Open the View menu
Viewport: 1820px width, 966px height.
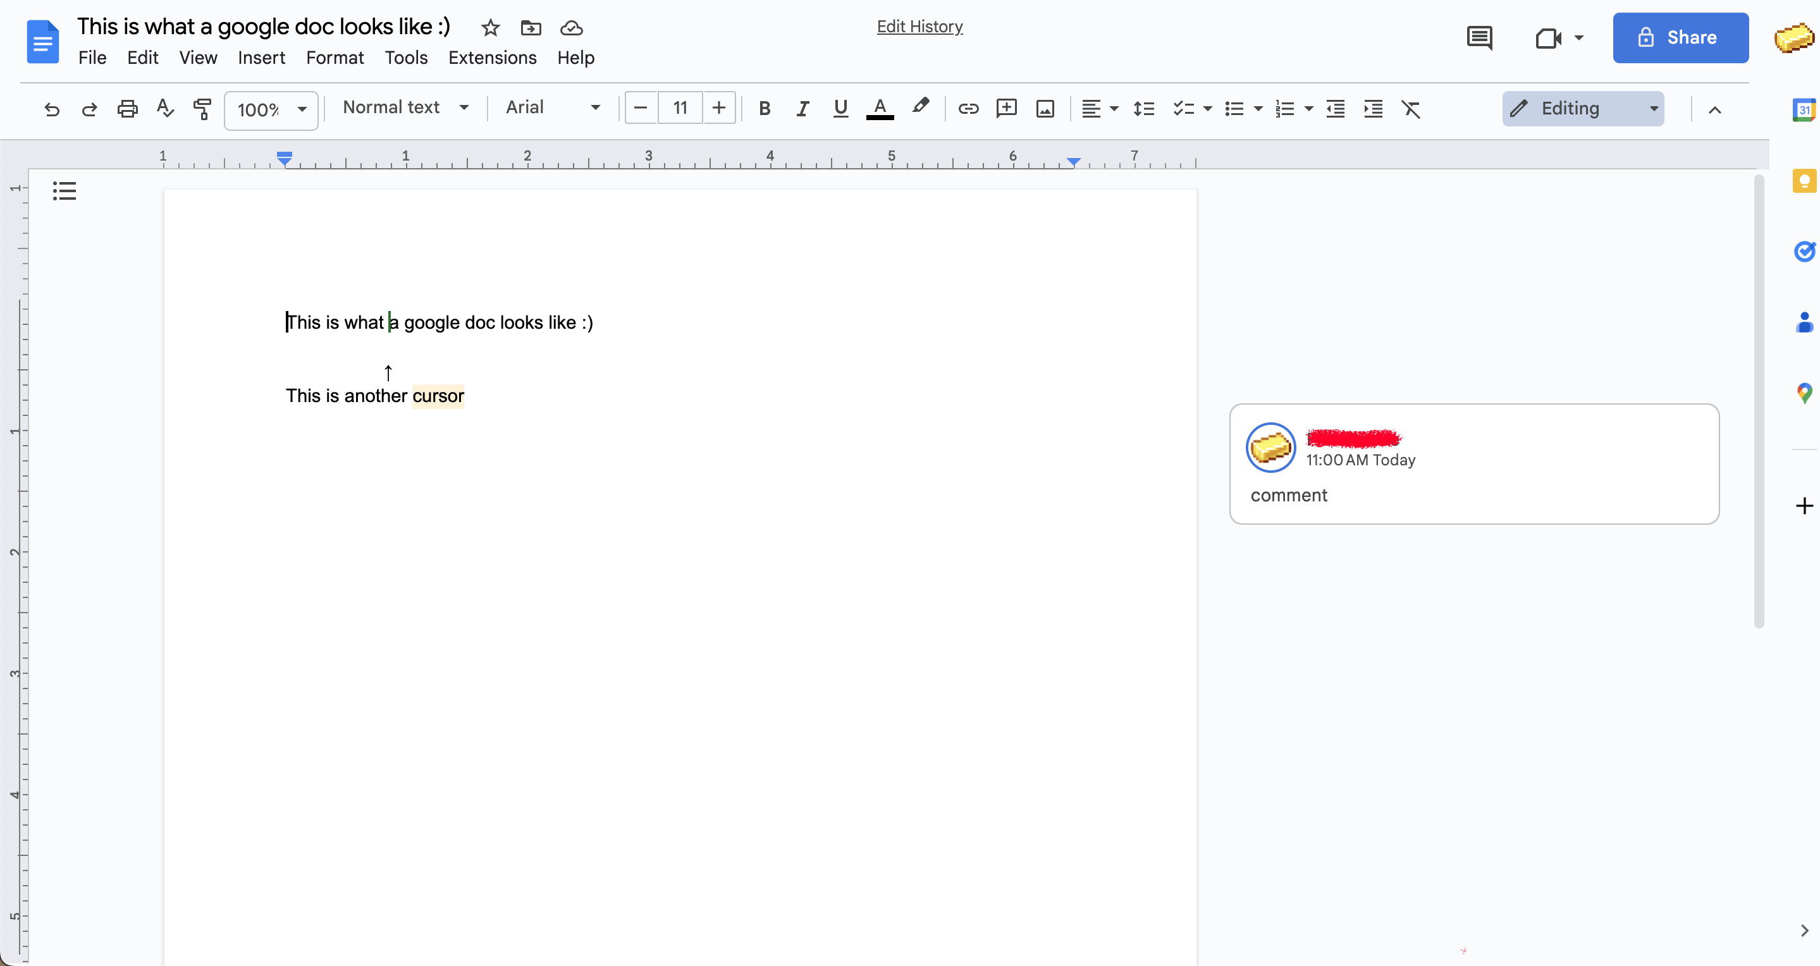point(198,58)
